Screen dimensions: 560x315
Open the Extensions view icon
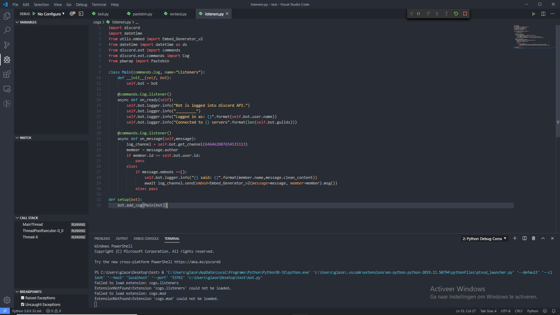pos(7,74)
